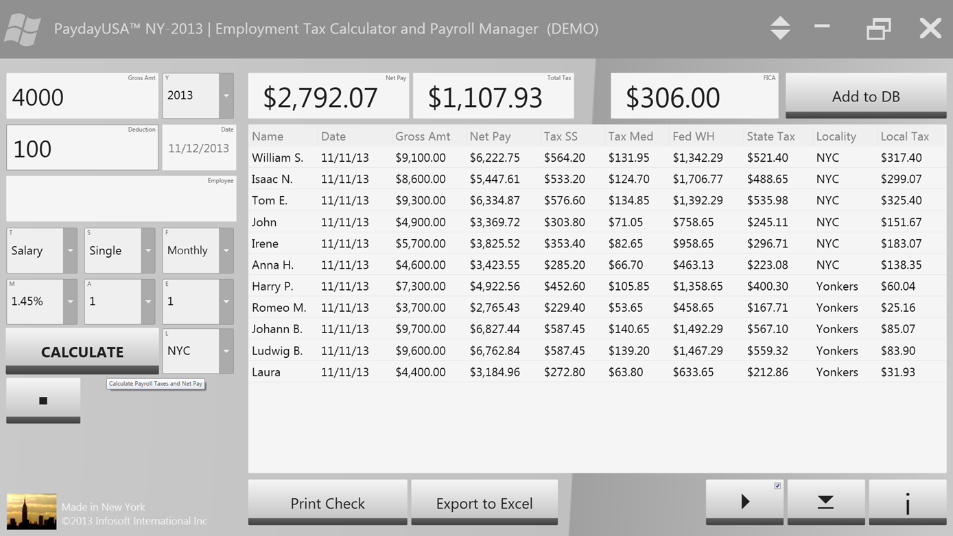Select the William S. row name
Viewport: 953px width, 536px height.
click(277, 158)
